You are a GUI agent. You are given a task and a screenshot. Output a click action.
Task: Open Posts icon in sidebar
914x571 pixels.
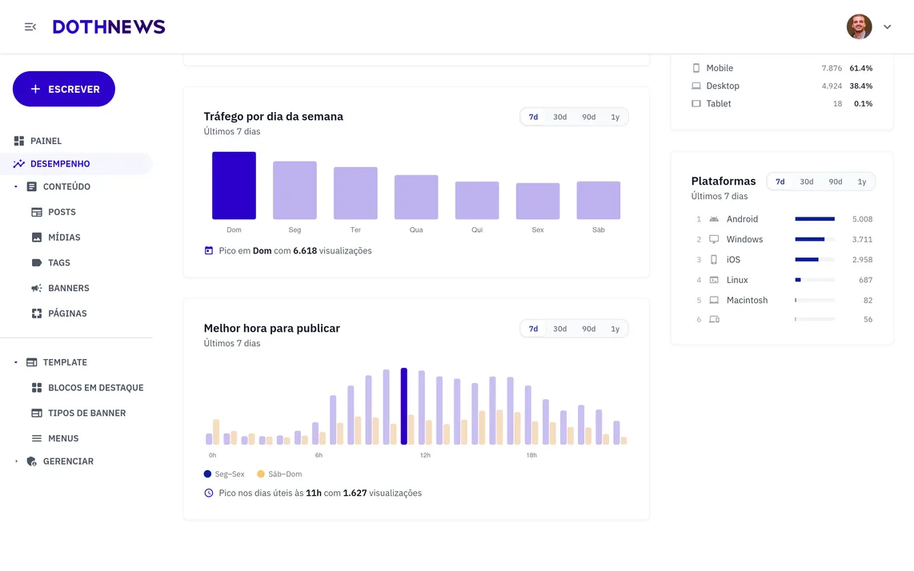[x=37, y=212]
